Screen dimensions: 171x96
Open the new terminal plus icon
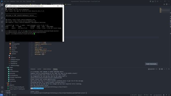pyautogui.click(x=156, y=69)
